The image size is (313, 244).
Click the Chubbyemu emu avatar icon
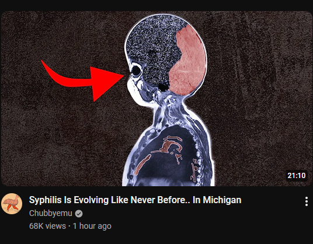[x=12, y=204]
